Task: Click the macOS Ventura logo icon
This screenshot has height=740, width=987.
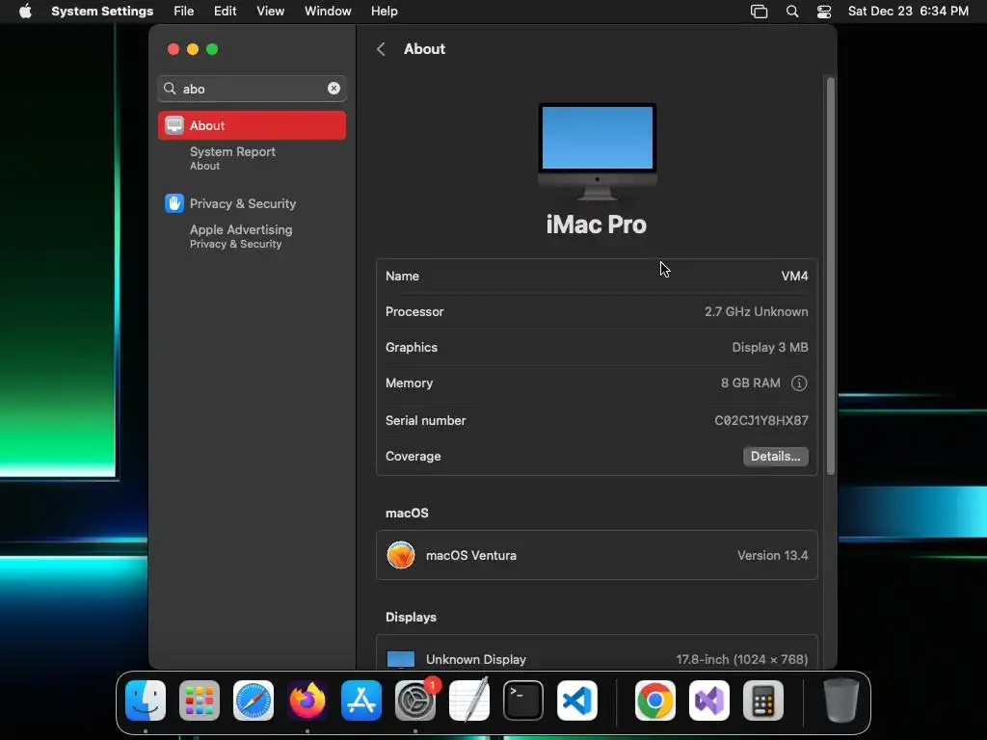Action: coord(401,555)
